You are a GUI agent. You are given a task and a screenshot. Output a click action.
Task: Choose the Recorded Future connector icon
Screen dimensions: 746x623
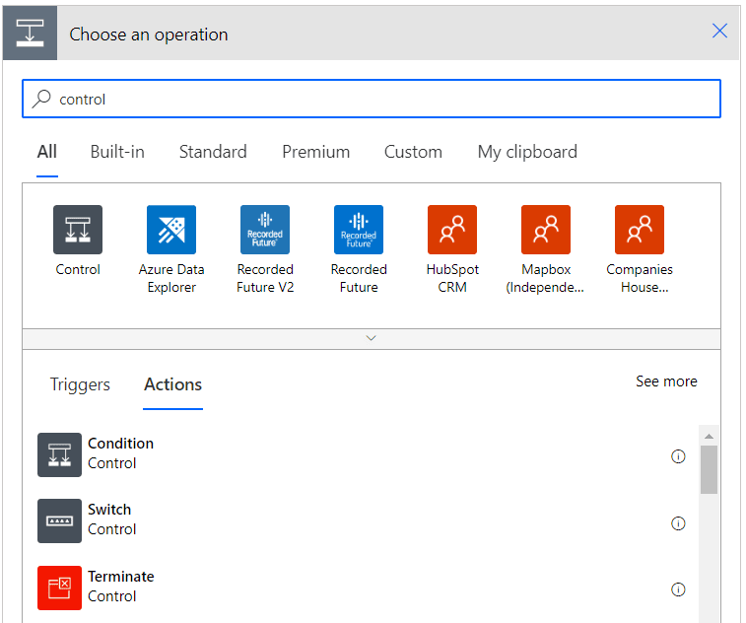pyautogui.click(x=359, y=230)
